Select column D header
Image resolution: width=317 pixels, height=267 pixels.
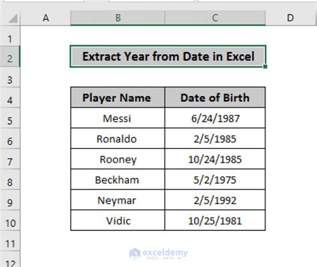(x=291, y=18)
